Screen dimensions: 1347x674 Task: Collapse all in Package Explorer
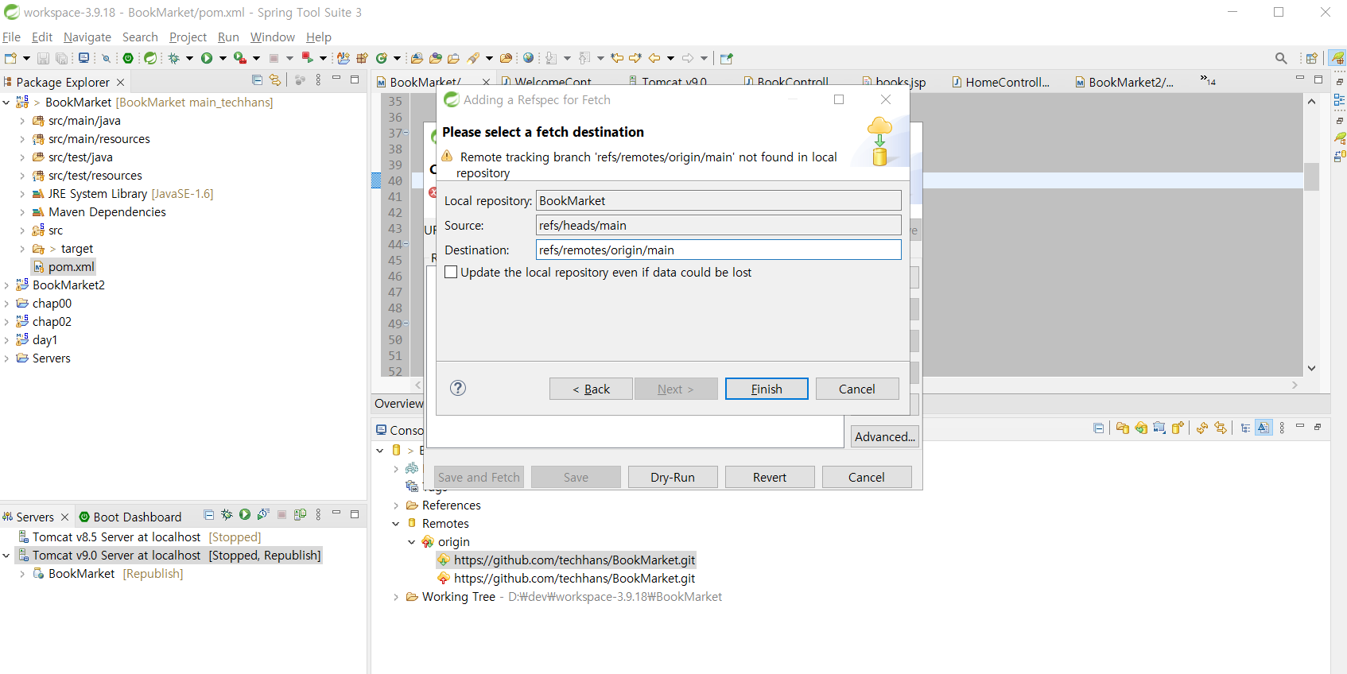(257, 80)
